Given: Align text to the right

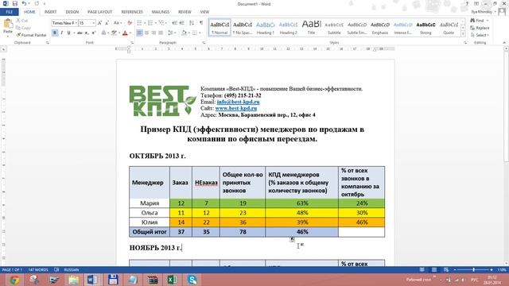Looking at the screenshot, I should coord(153,33).
